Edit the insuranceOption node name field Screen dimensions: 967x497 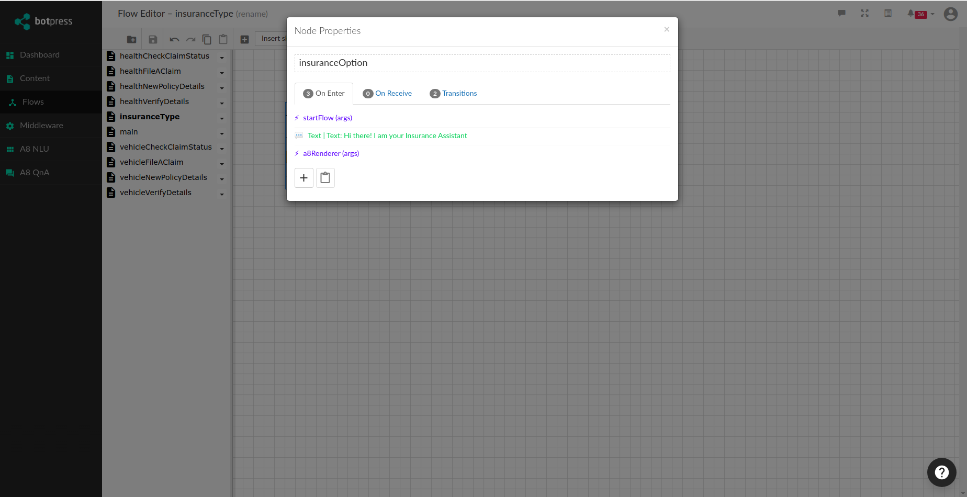(x=482, y=63)
